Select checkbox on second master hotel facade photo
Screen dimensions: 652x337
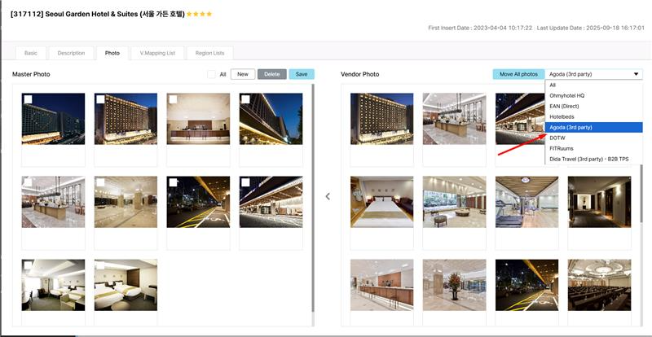(100, 99)
